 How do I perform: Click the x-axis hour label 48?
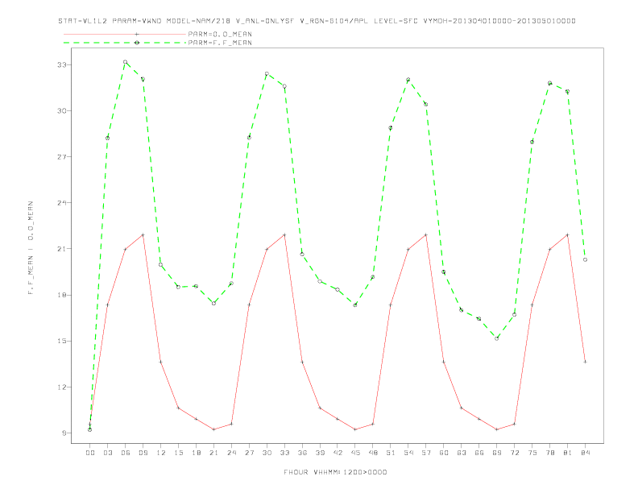[373, 453]
